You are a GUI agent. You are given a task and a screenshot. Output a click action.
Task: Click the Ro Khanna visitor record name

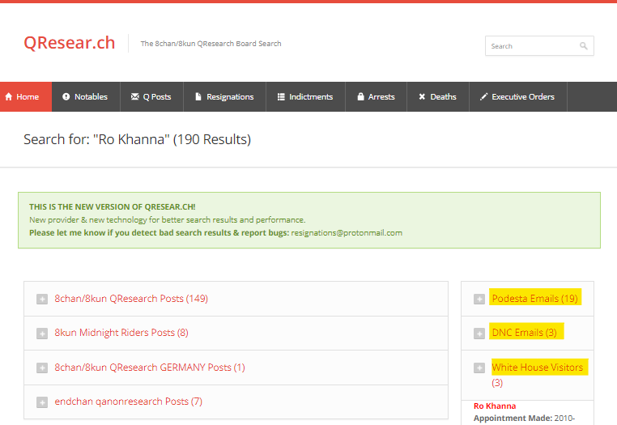pyautogui.click(x=495, y=406)
